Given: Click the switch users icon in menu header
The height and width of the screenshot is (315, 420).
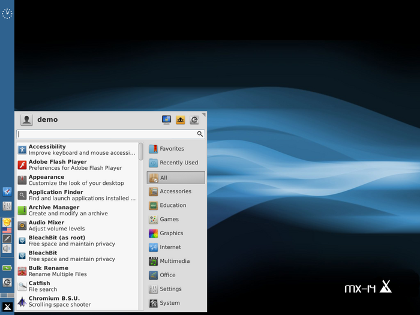Looking at the screenshot, I should click(x=181, y=120).
